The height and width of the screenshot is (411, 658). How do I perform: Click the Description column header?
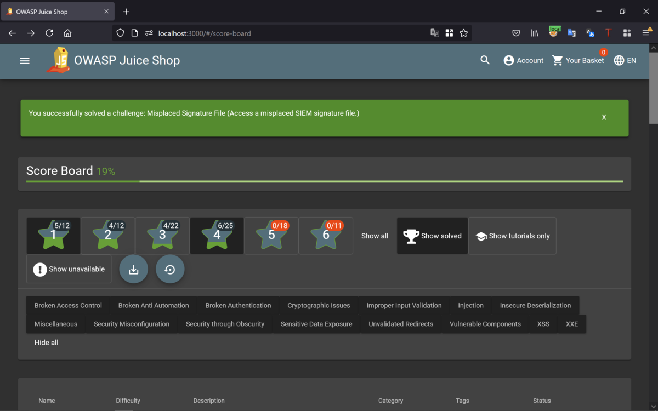pos(209,401)
